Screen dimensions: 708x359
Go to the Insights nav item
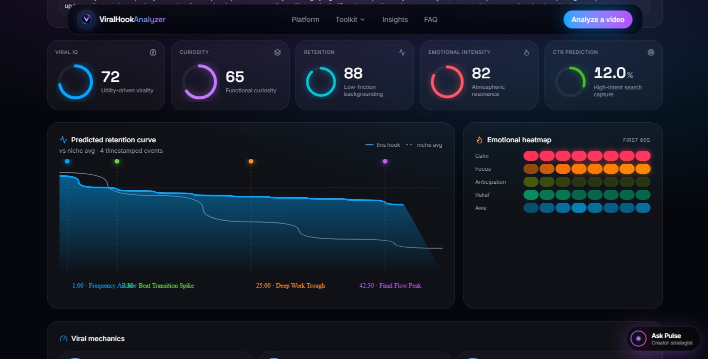pos(395,19)
